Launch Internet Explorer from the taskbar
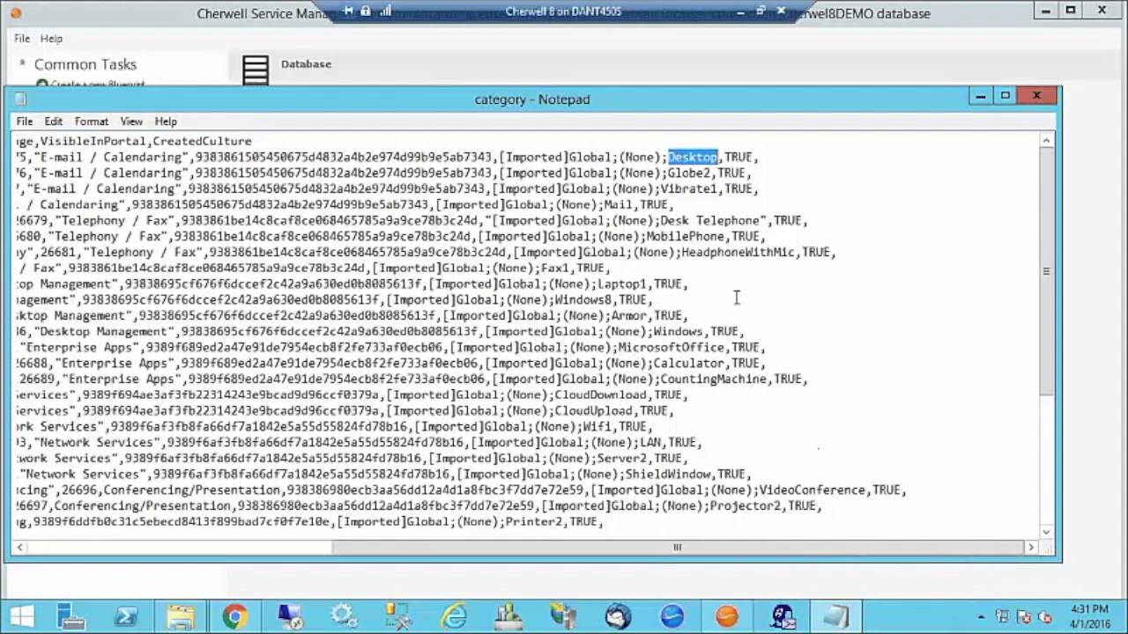Viewport: 1128px width, 634px height. coord(454,616)
